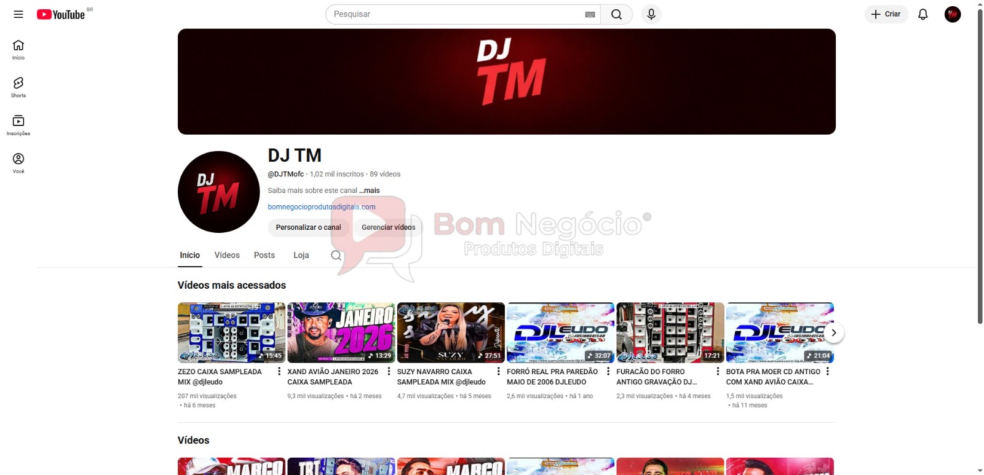Show next videos with the carousel arrow
Image resolution: width=984 pixels, height=475 pixels.
pyautogui.click(x=833, y=332)
